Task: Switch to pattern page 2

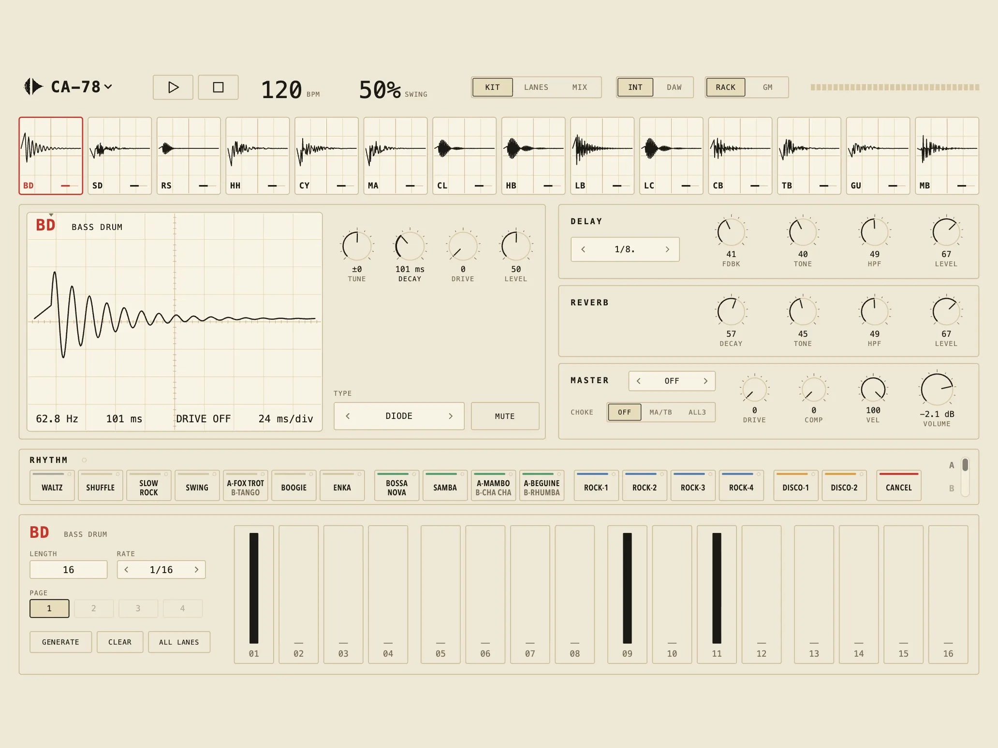Action: pyautogui.click(x=94, y=608)
